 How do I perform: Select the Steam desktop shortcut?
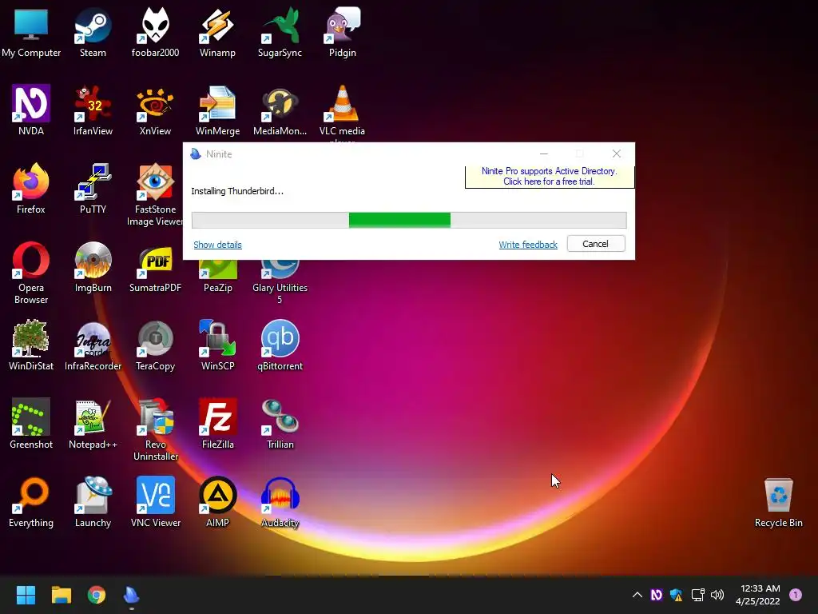[93, 32]
